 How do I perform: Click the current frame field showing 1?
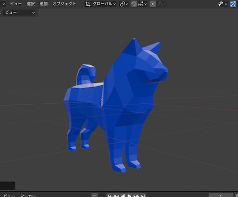click(x=221, y=195)
